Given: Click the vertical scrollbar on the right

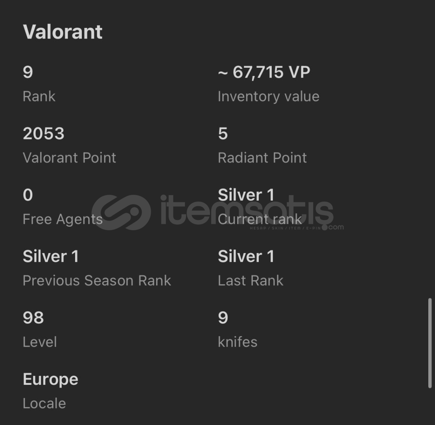Looking at the screenshot, I should coord(430,343).
